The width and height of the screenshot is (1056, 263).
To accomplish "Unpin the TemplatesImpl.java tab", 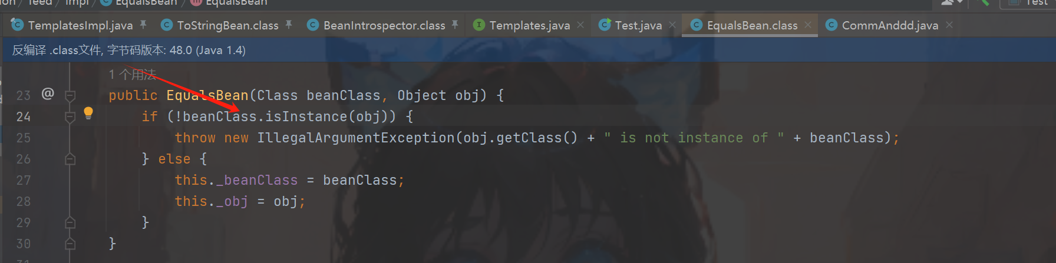I will point(143,25).
